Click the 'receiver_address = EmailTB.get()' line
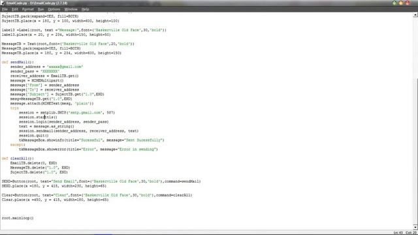This screenshot has width=418, height=235. 44,76
